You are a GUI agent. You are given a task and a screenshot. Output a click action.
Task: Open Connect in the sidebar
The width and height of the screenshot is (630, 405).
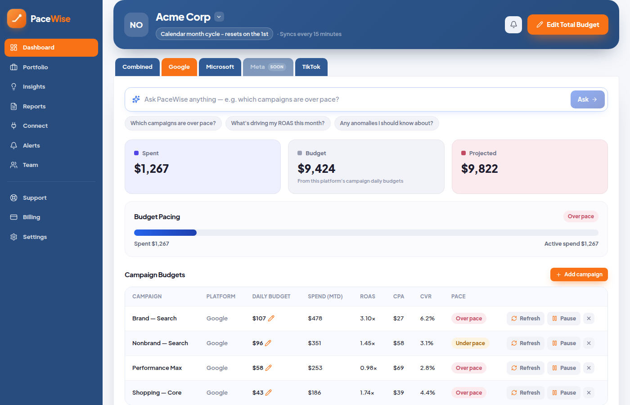pos(51,126)
